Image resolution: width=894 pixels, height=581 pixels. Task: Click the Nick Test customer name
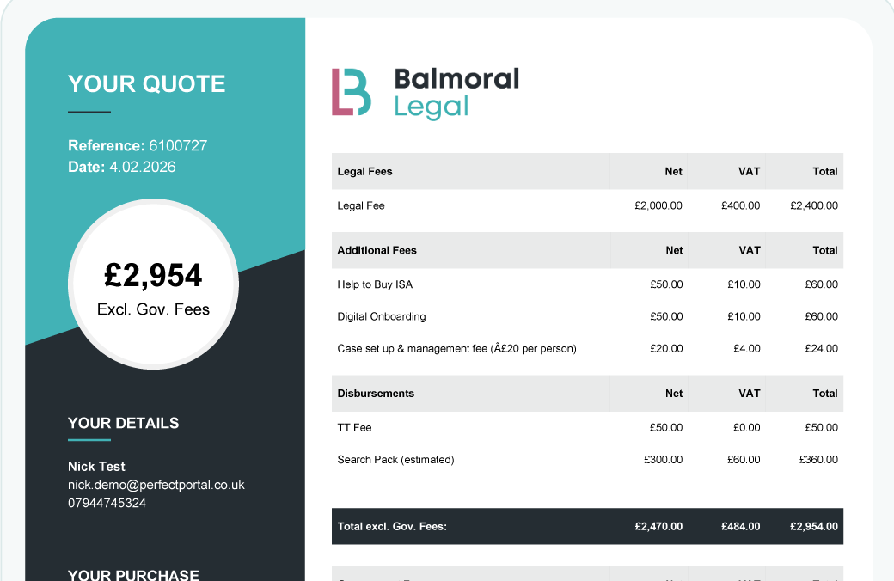(x=97, y=467)
